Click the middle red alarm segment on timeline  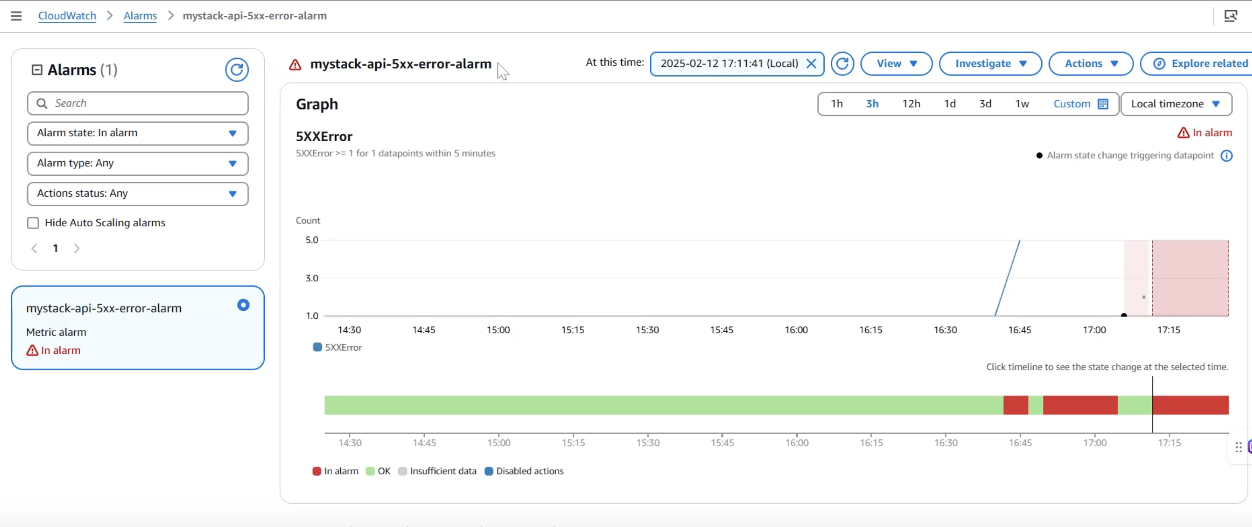tap(1080, 405)
